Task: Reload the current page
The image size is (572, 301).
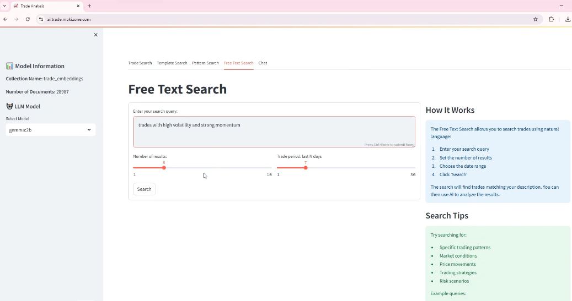Action: [28, 19]
